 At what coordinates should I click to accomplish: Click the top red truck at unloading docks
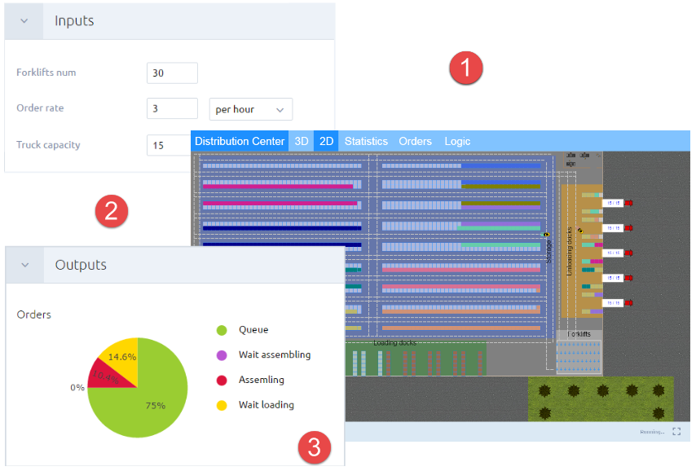(x=628, y=203)
